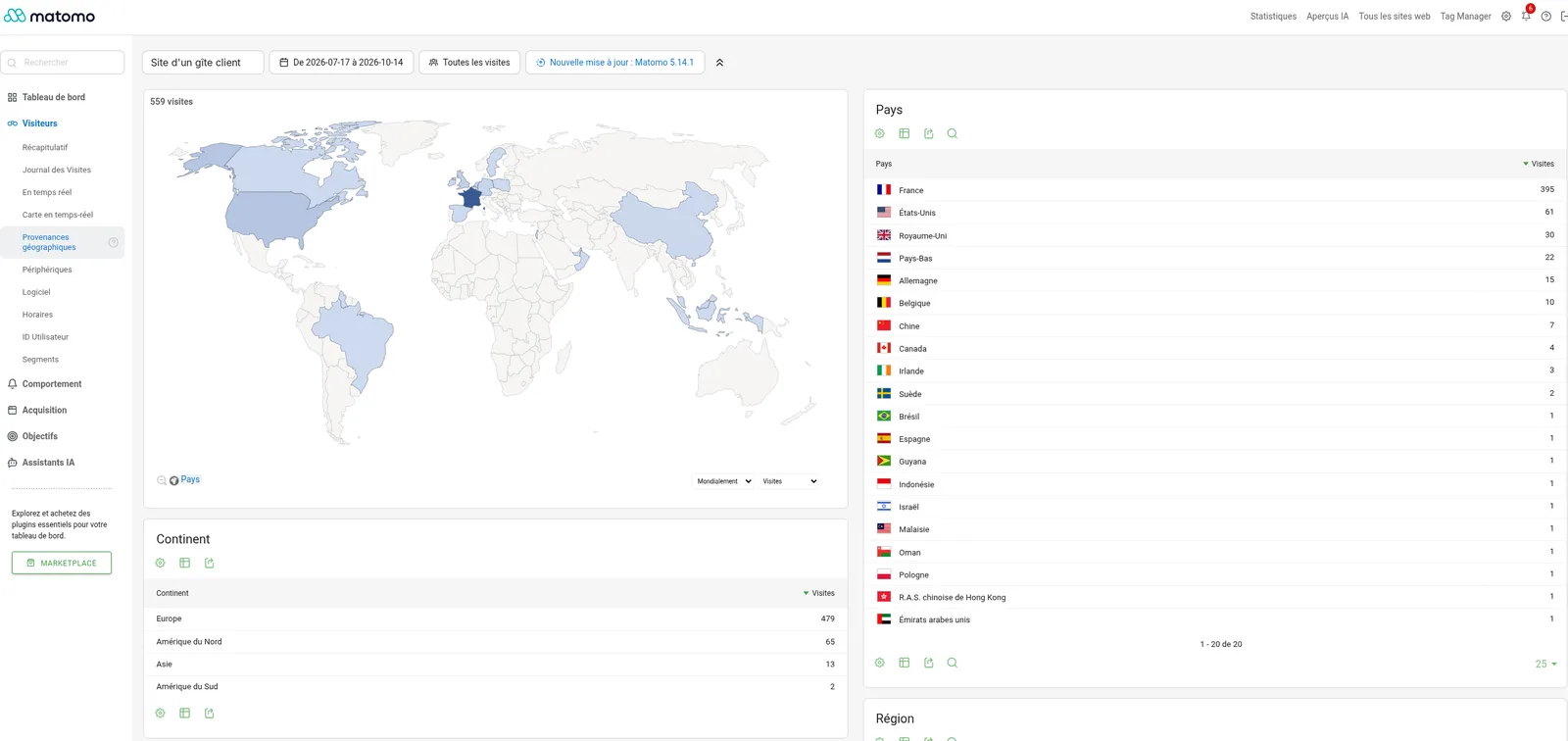Open the notifications bell with red badge

(x=1526, y=16)
